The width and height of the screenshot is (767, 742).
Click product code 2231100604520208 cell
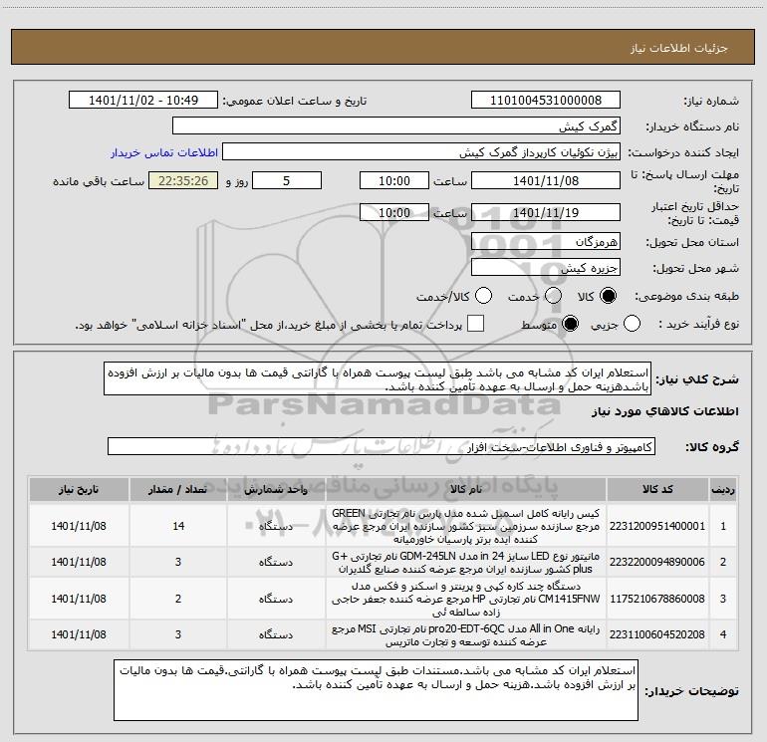(x=657, y=634)
